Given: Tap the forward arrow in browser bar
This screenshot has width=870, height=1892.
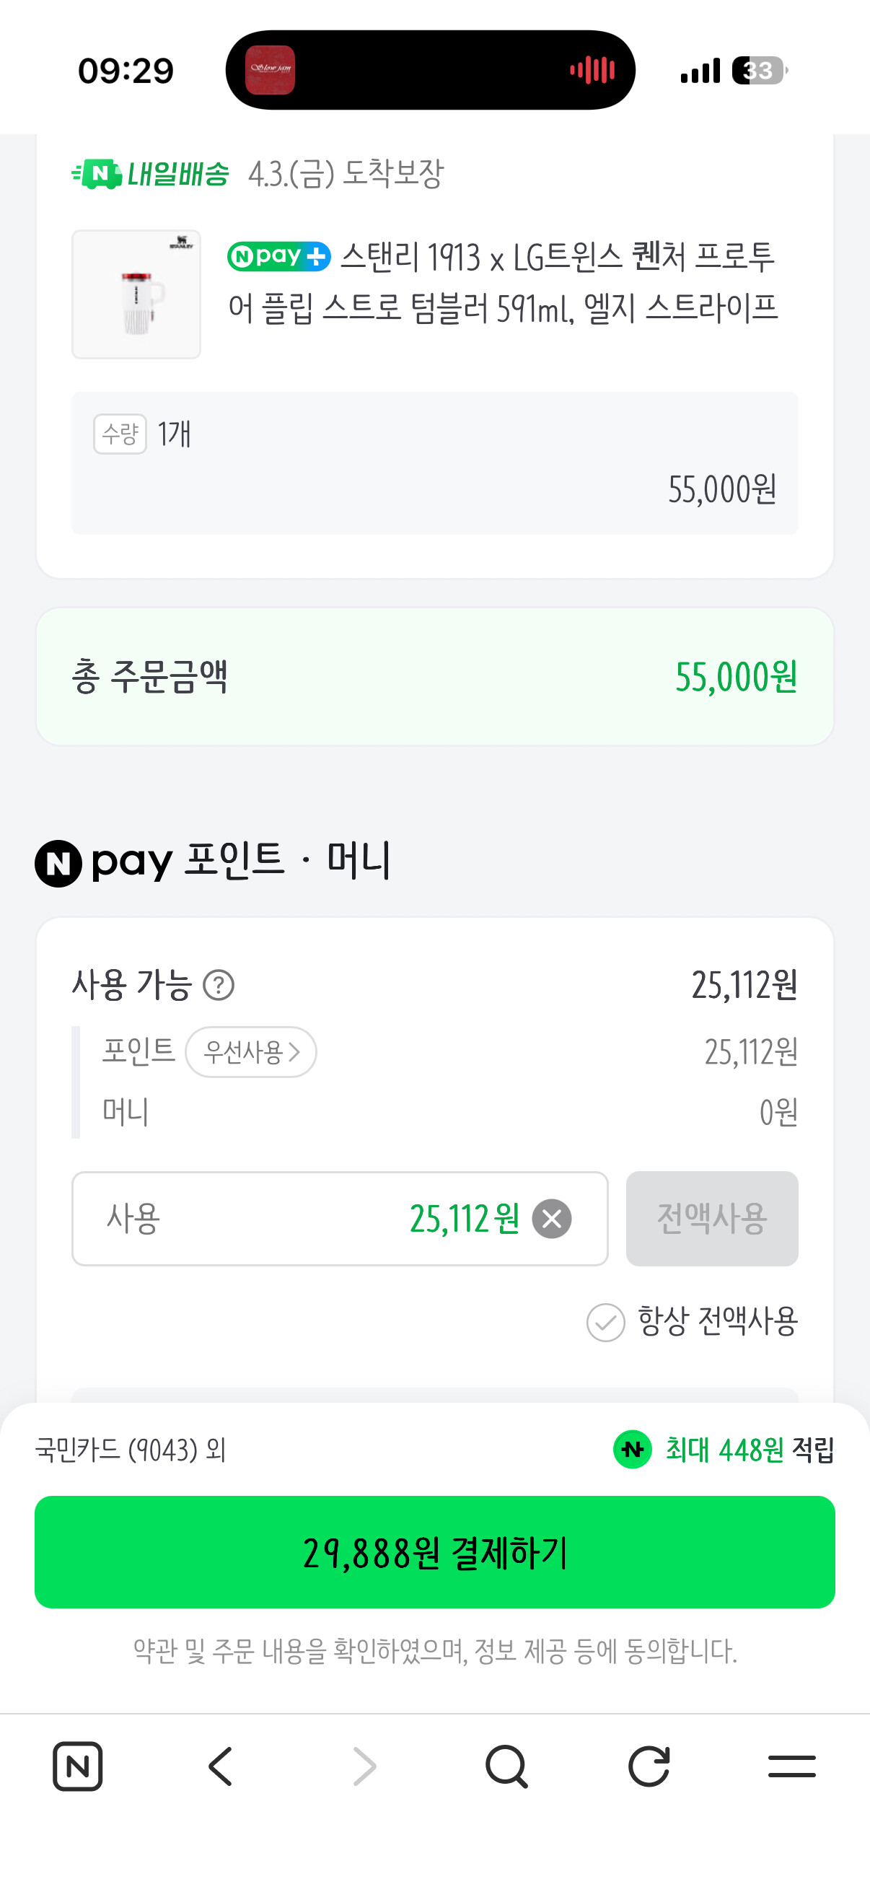Looking at the screenshot, I should tap(364, 1766).
